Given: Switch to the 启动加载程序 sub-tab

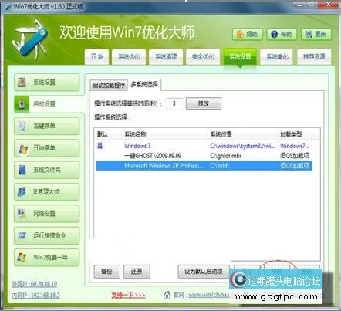Looking at the screenshot, I should [109, 86].
